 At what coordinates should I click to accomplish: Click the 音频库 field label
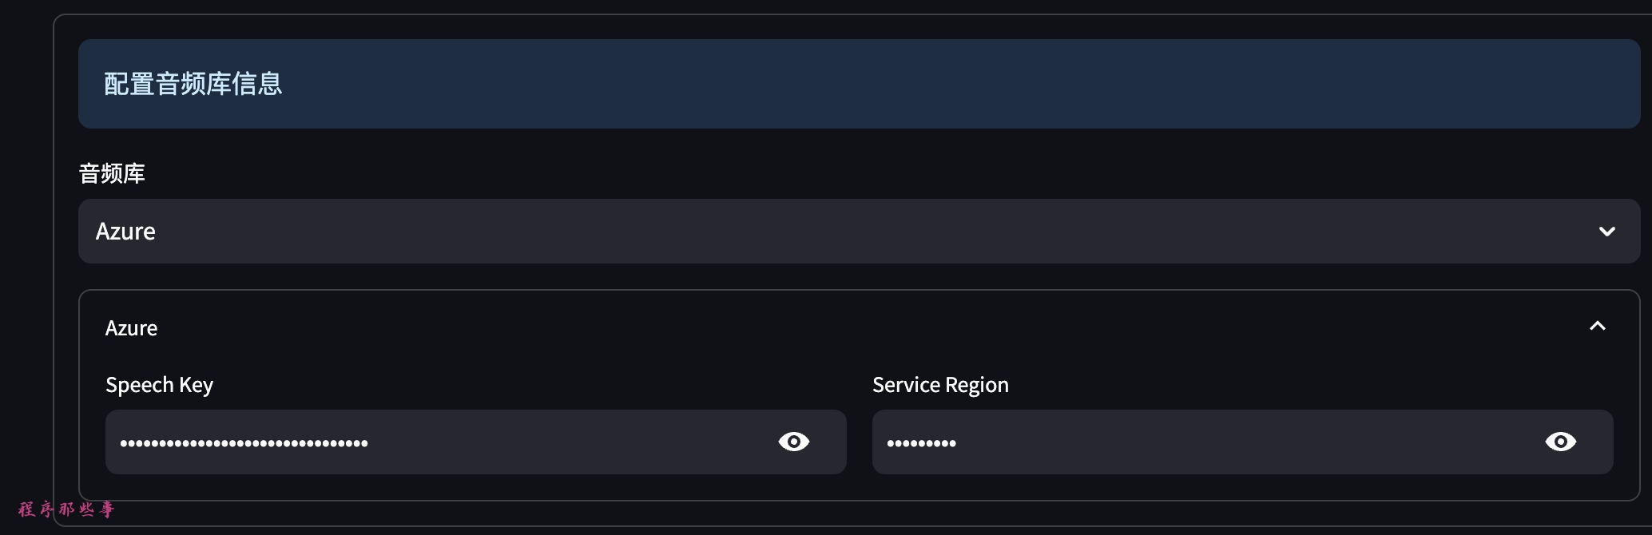click(x=112, y=173)
